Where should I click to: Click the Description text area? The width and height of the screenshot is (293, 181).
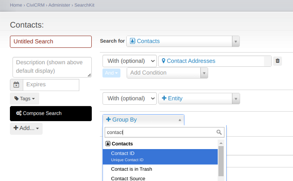(x=52, y=67)
